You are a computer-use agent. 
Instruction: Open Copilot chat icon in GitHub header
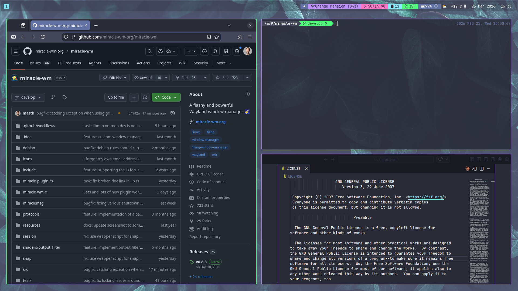161,51
